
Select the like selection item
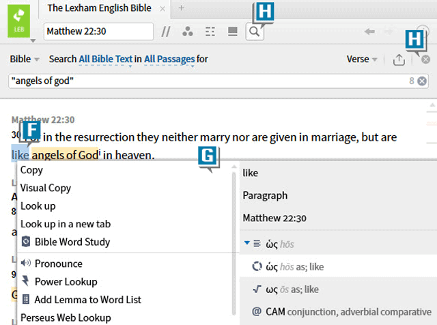point(251,173)
